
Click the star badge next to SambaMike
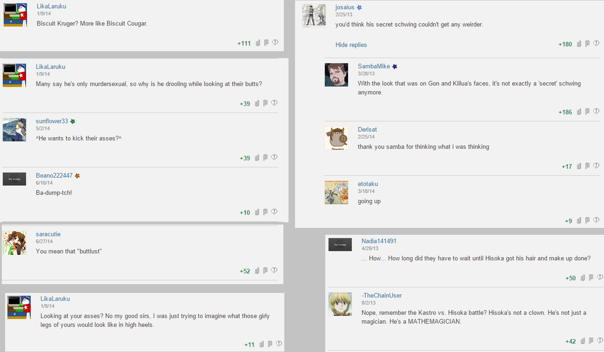coord(395,66)
